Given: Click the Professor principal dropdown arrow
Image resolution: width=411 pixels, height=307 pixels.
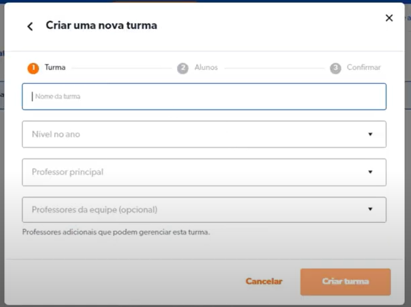Looking at the screenshot, I should click(x=370, y=172).
